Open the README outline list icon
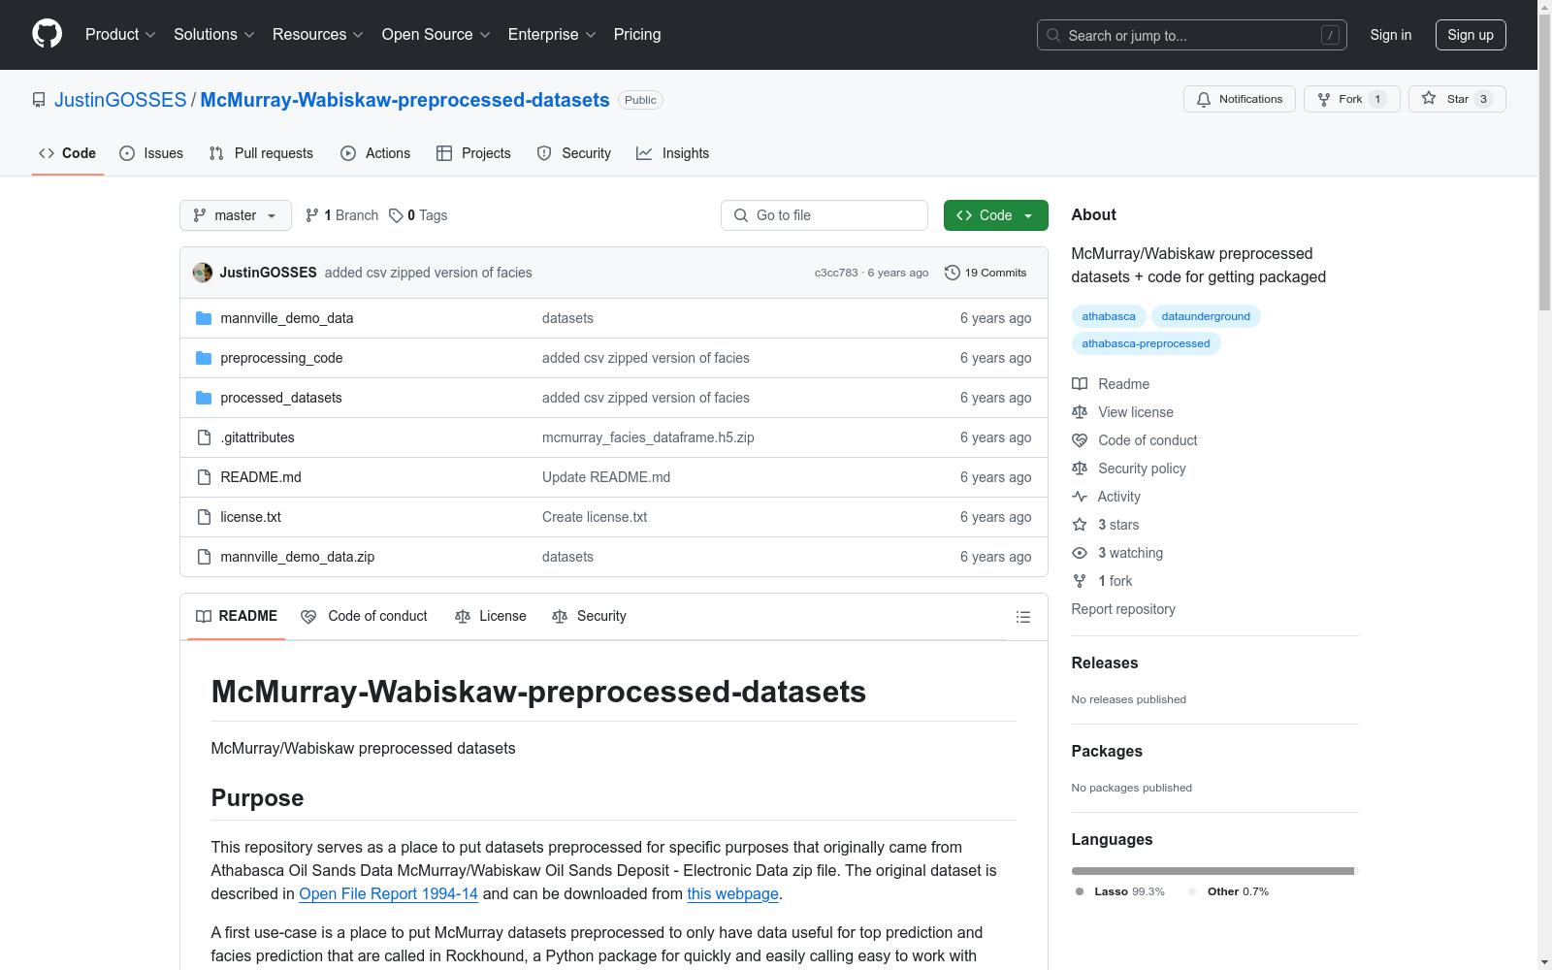 pyautogui.click(x=1022, y=617)
